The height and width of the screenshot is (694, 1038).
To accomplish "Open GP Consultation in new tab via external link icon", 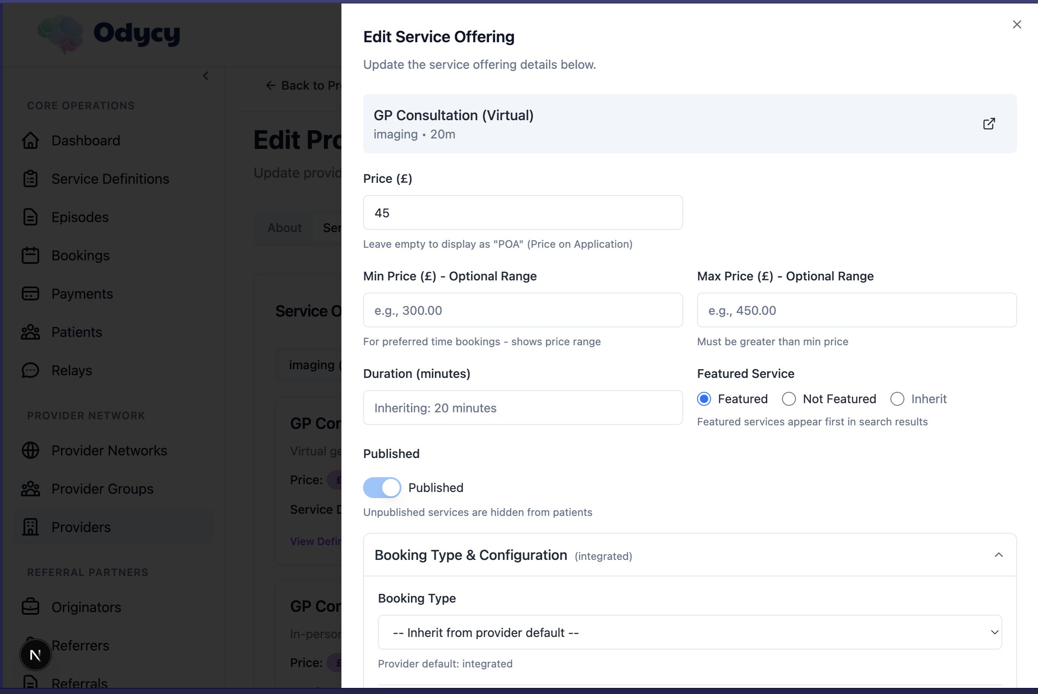I will click(989, 124).
